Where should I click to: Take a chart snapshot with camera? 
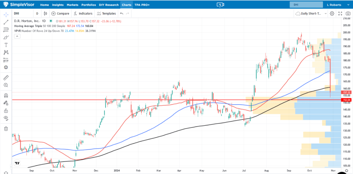click(x=348, y=13)
